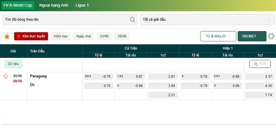Screen dimensions: 276x138
Task: Select the FIFA World Cup tab
Action: click(18, 5)
